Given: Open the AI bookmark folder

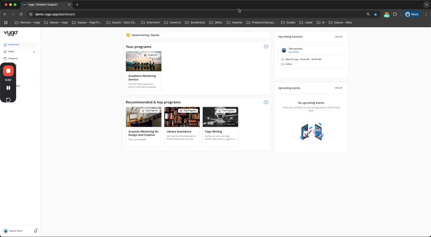Looking at the screenshot, I should (x=321, y=22).
